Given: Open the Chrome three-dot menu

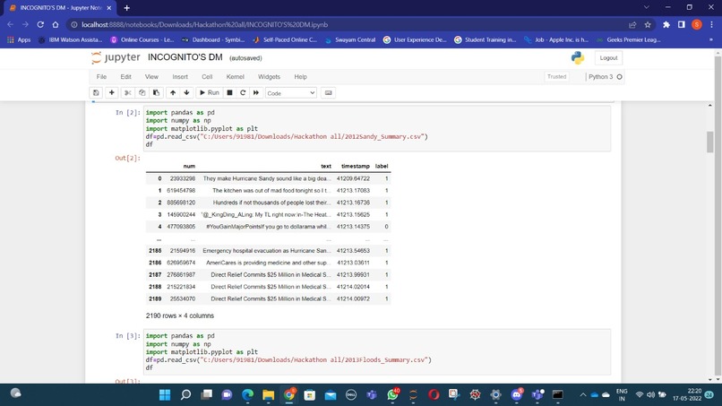Looking at the screenshot, I should pos(712,24).
